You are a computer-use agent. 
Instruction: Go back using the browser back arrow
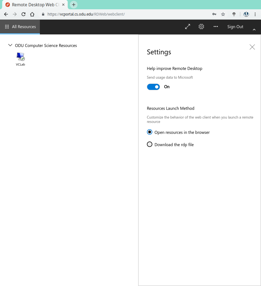tap(6, 14)
